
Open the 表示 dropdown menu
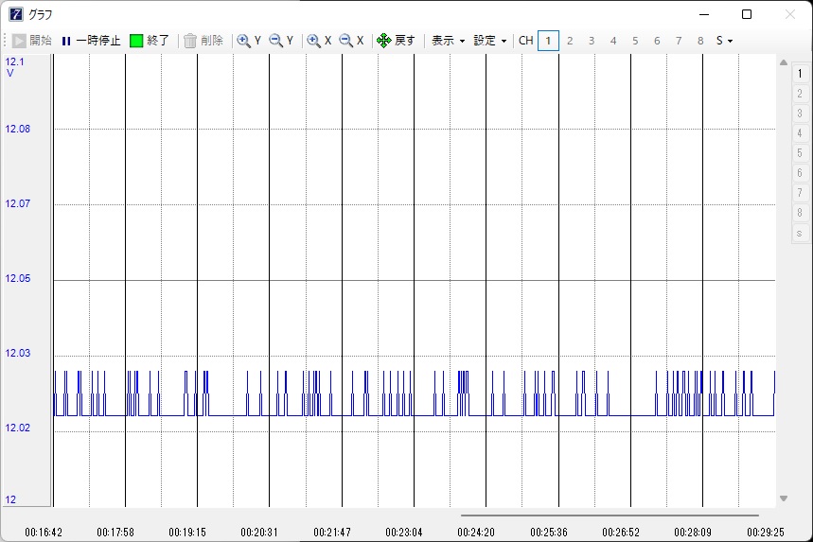tap(448, 41)
